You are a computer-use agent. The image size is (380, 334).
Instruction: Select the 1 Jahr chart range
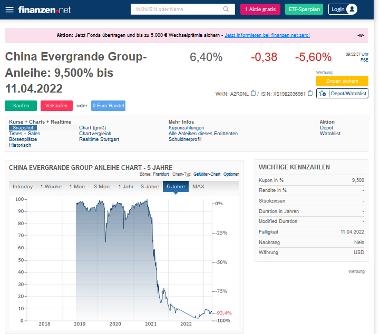[126, 187]
